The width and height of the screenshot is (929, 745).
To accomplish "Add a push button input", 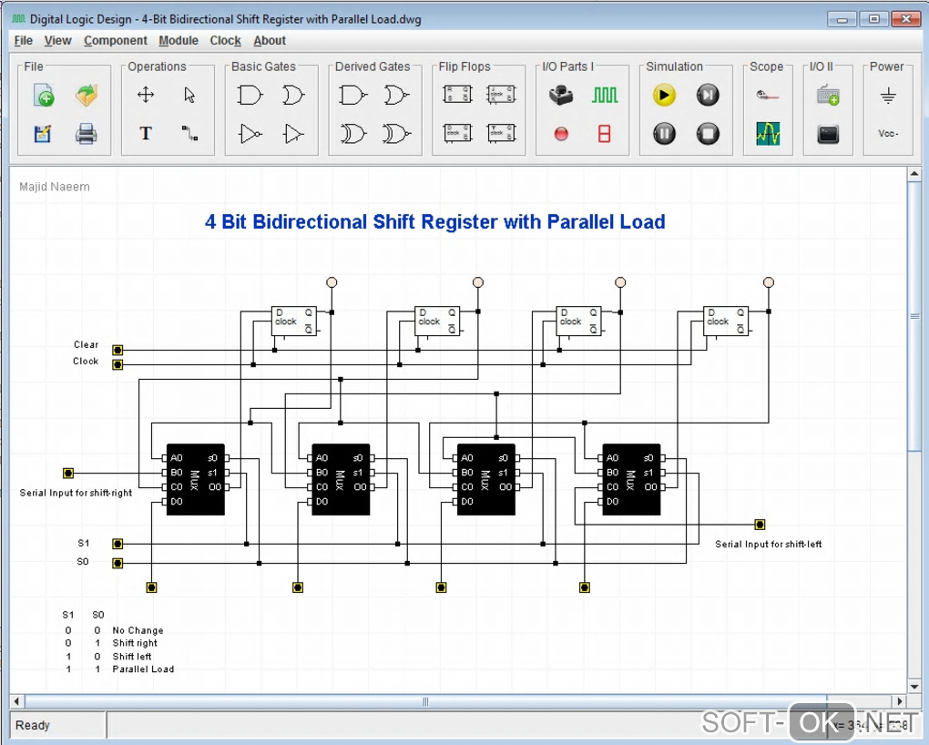I will point(560,95).
